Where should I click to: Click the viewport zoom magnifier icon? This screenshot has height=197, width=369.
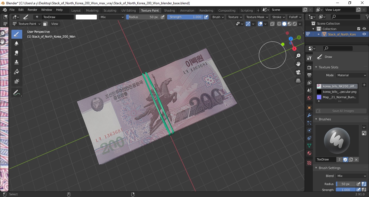tap(298, 56)
